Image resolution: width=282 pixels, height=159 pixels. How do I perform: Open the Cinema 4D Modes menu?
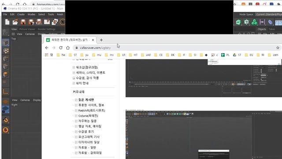click(x=31, y=15)
